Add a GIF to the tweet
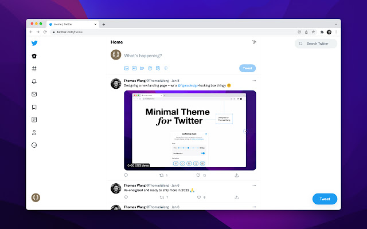This screenshot has width=367, height=229. click(134, 68)
